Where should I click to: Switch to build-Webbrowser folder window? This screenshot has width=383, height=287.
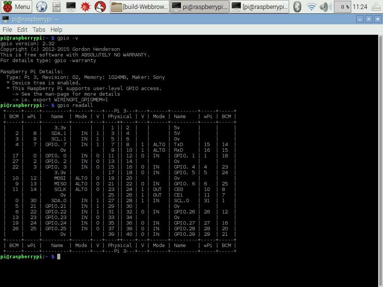point(140,6)
